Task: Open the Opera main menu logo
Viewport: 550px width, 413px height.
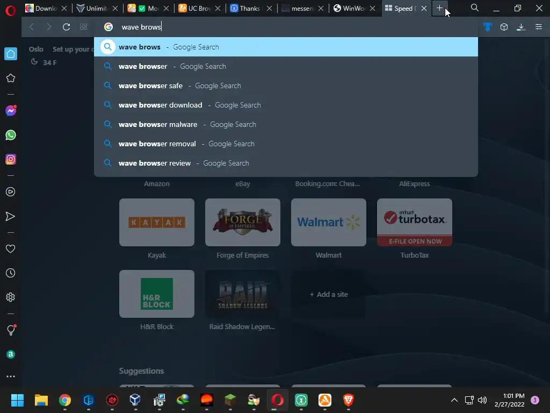Action: pos(11,11)
